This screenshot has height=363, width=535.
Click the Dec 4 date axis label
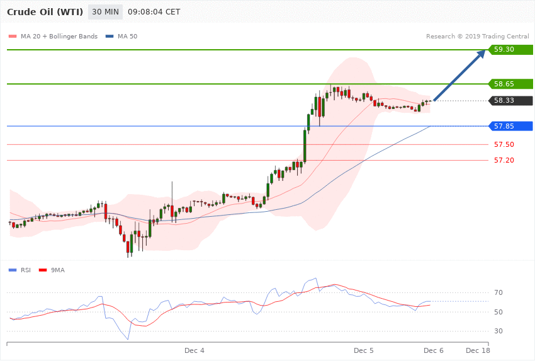(194, 350)
